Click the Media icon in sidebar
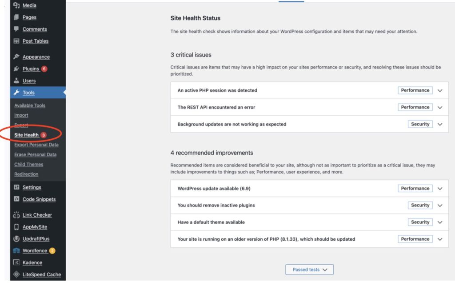 (x=16, y=5)
